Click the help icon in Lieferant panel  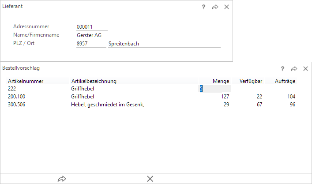pyautogui.click(x=203, y=7)
